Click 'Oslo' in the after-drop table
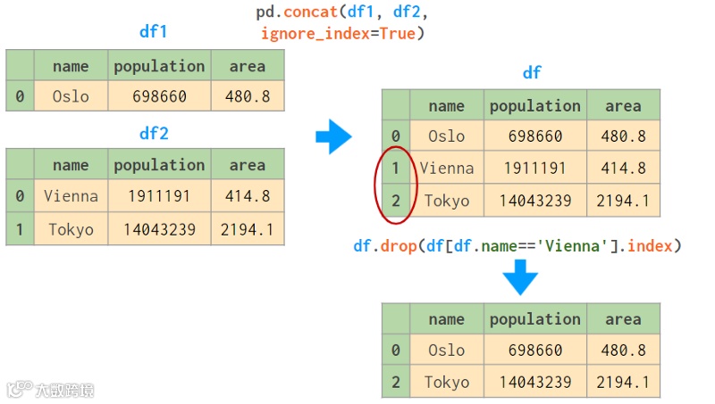The width and height of the screenshot is (715, 404). pyautogui.click(x=446, y=350)
